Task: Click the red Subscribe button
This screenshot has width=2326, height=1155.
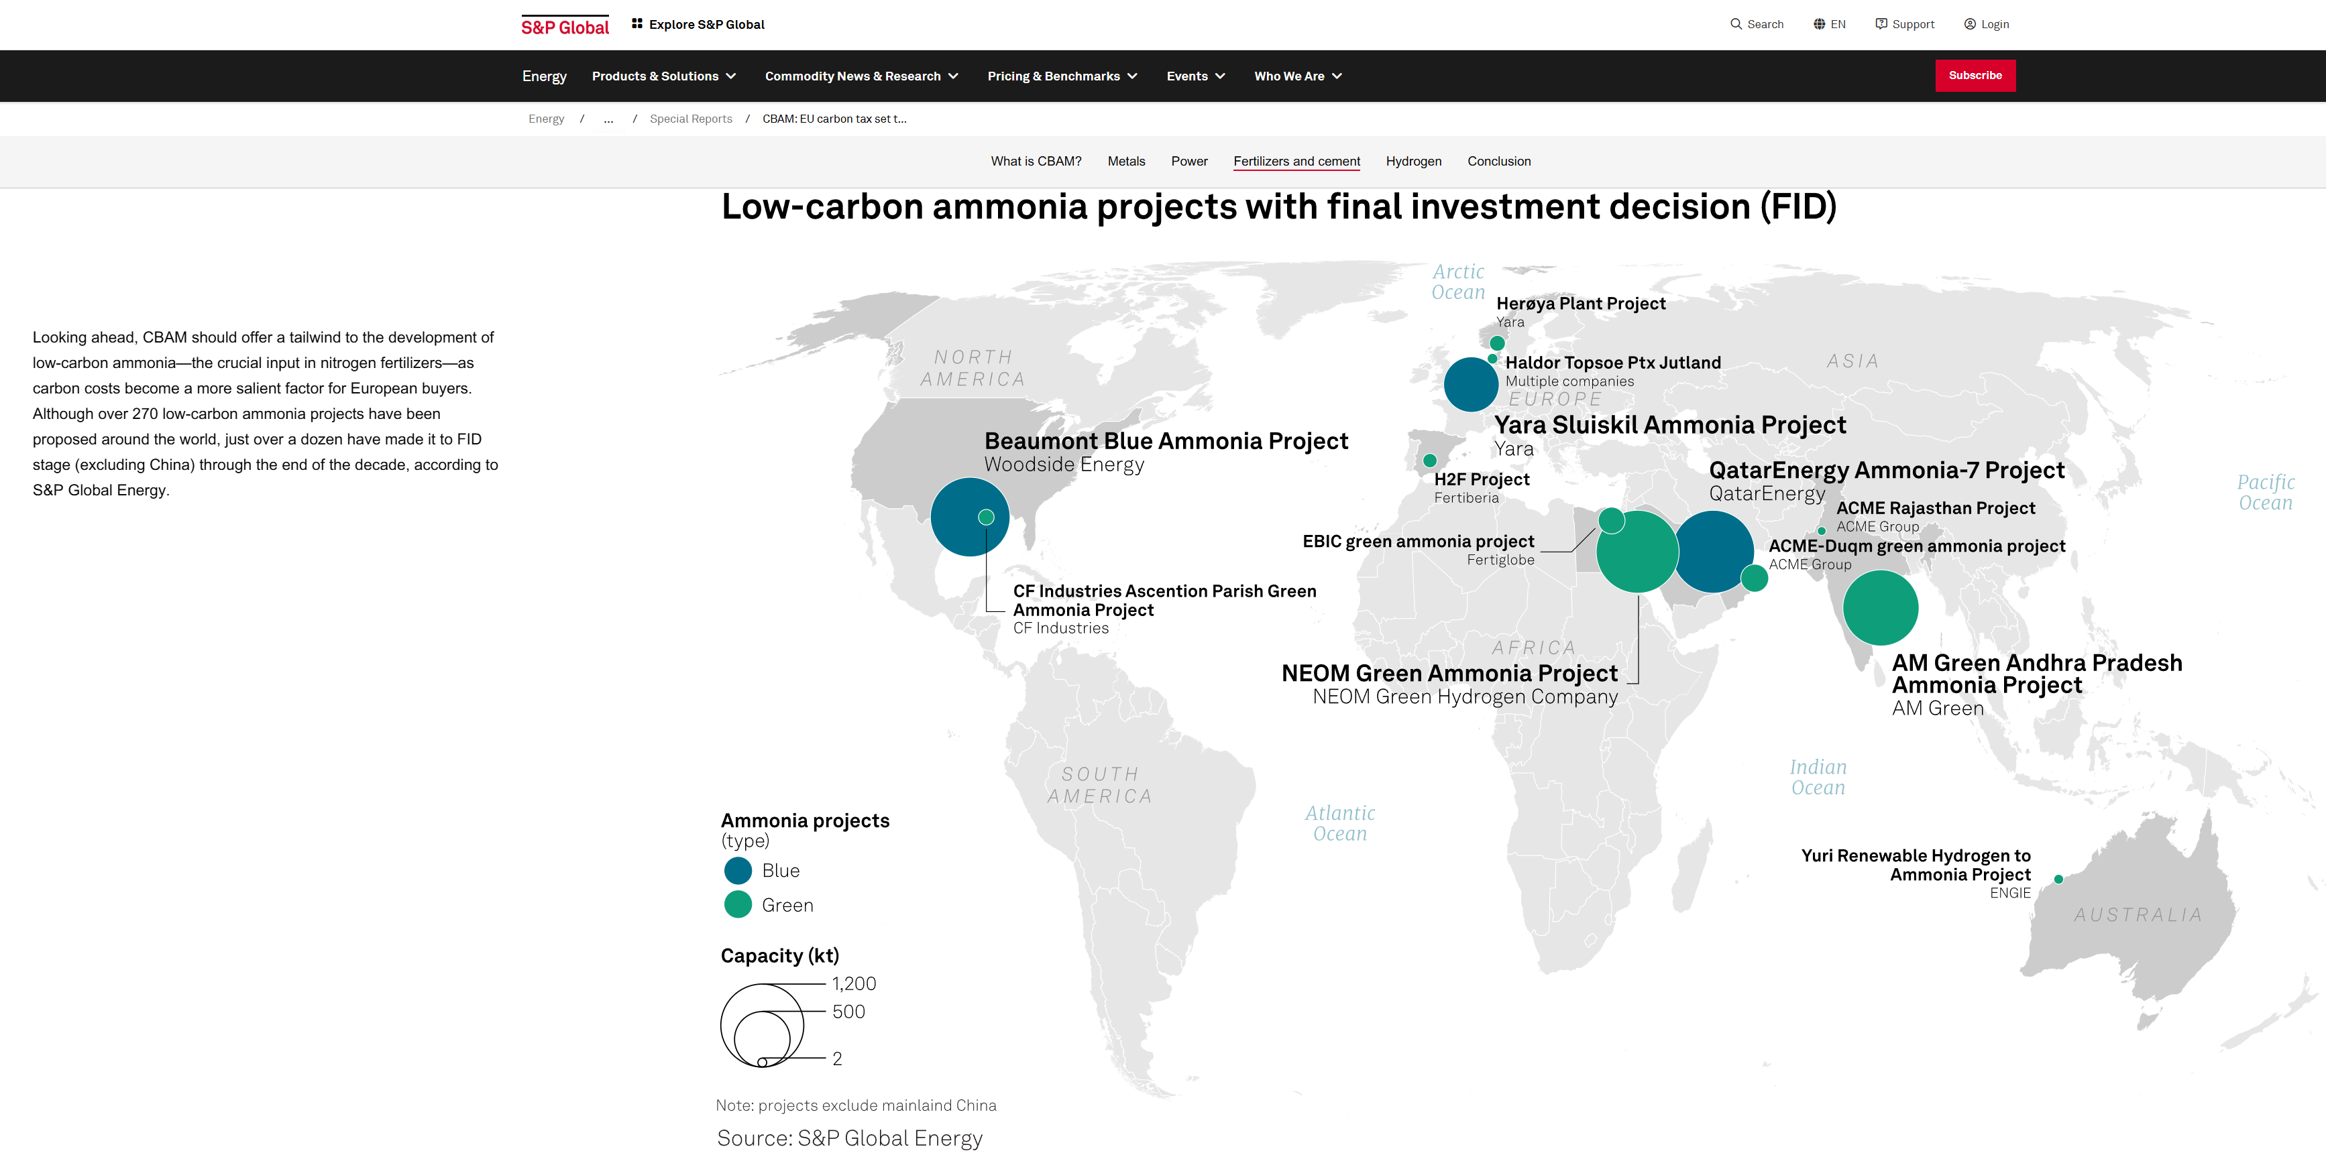Action: click(x=1974, y=76)
